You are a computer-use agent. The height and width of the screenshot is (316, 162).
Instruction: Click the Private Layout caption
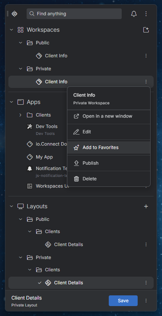(x=24, y=305)
